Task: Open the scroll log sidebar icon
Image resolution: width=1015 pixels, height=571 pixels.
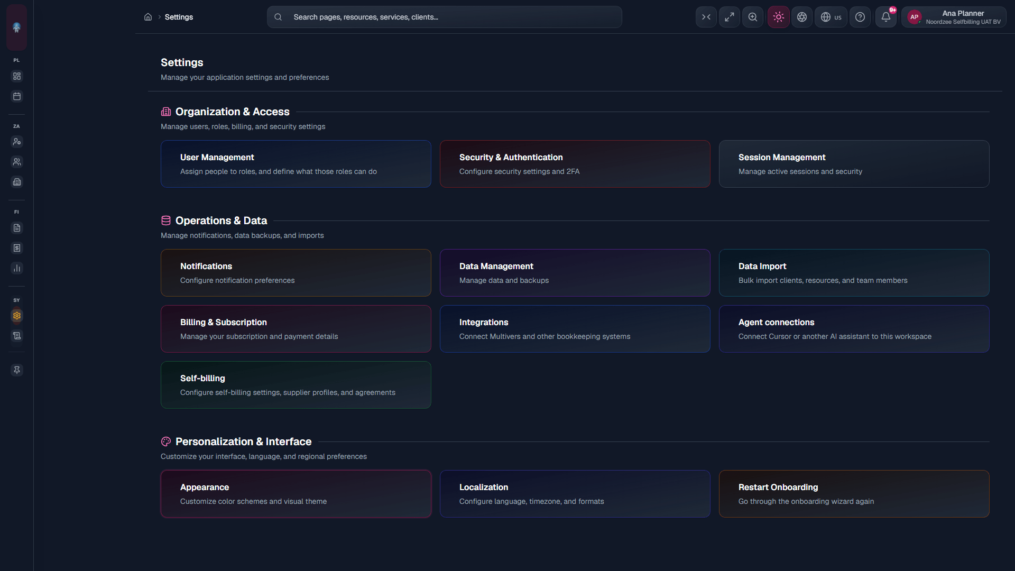Action: click(17, 336)
